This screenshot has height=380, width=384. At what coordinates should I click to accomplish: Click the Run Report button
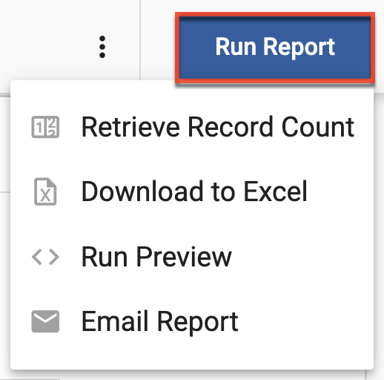(x=275, y=47)
